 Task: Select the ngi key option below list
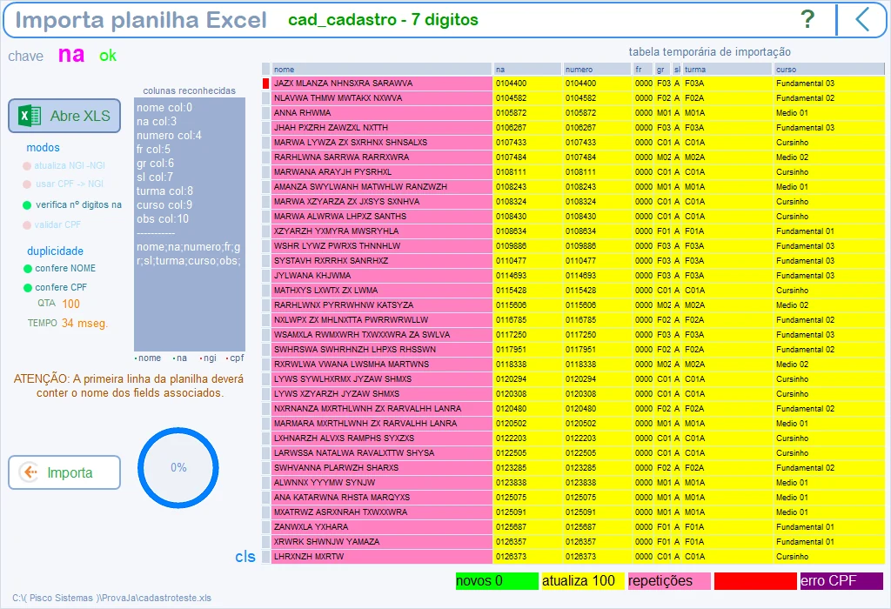[208, 358]
